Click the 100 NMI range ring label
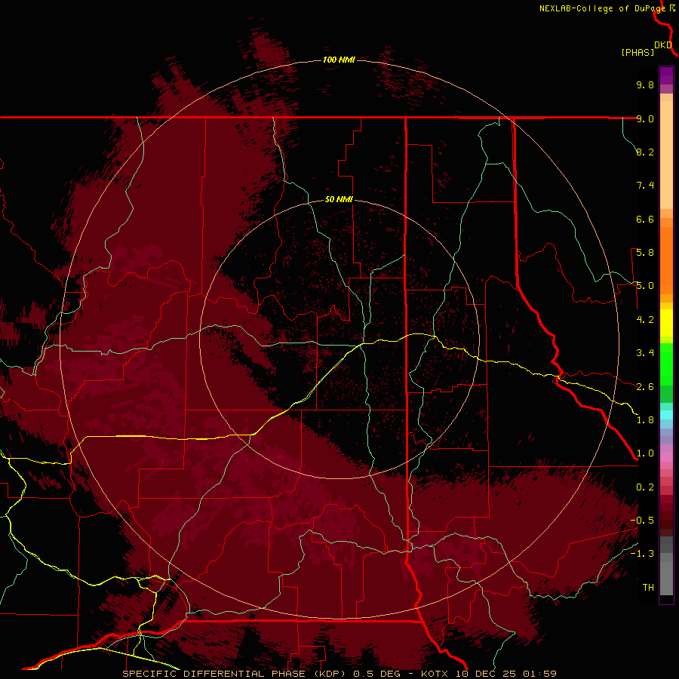This screenshot has height=679, width=679. click(x=339, y=60)
